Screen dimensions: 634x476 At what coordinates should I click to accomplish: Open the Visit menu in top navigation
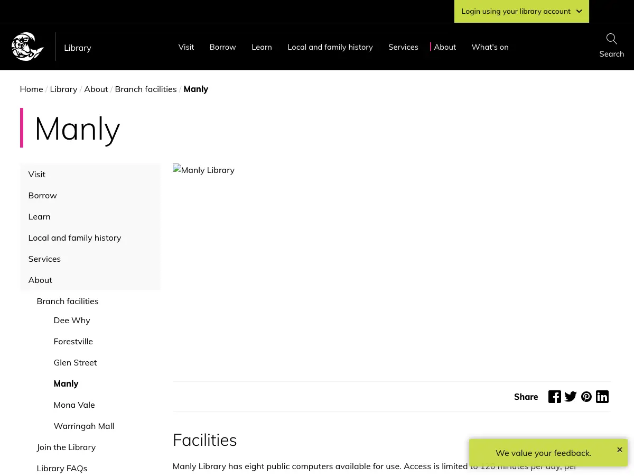(186, 47)
